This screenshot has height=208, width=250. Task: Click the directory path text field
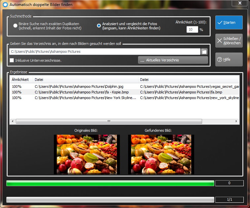tap(105, 52)
